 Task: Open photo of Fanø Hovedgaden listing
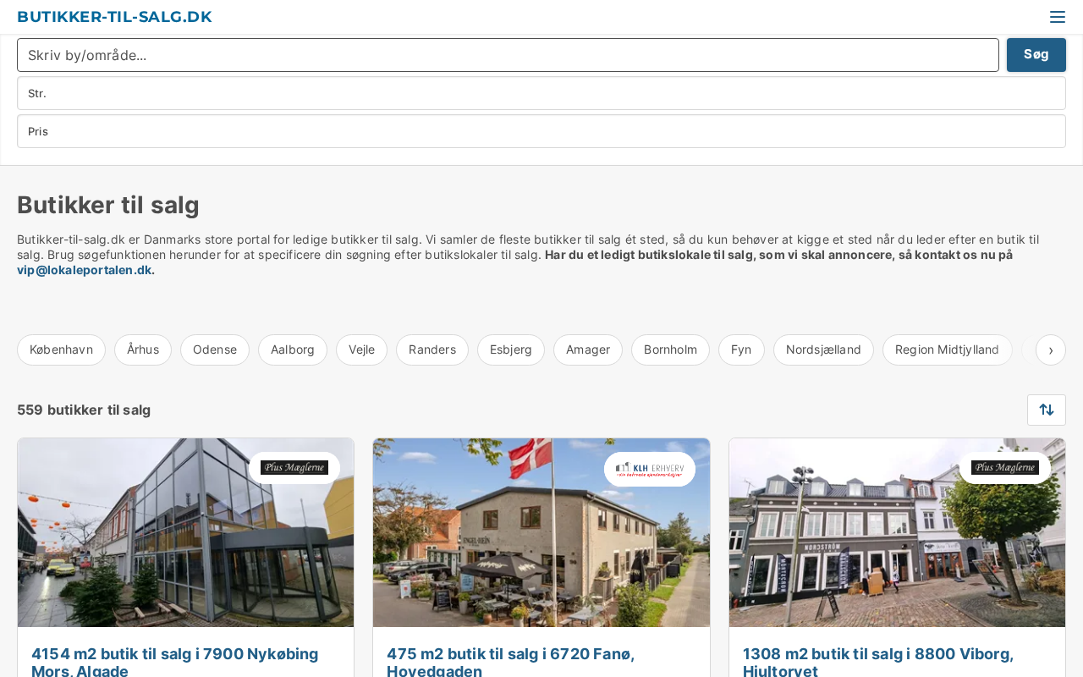(x=541, y=532)
